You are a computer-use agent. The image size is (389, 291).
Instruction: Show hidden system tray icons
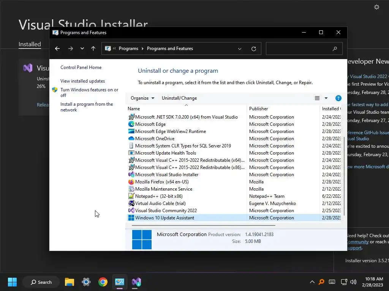point(312,282)
